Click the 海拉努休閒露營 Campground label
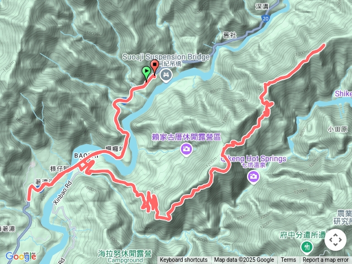The height and width of the screenshot is (264, 352). click(x=125, y=257)
